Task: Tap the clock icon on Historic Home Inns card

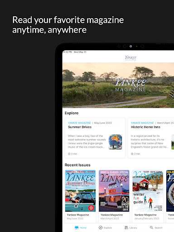Action: [x=132, y=154]
